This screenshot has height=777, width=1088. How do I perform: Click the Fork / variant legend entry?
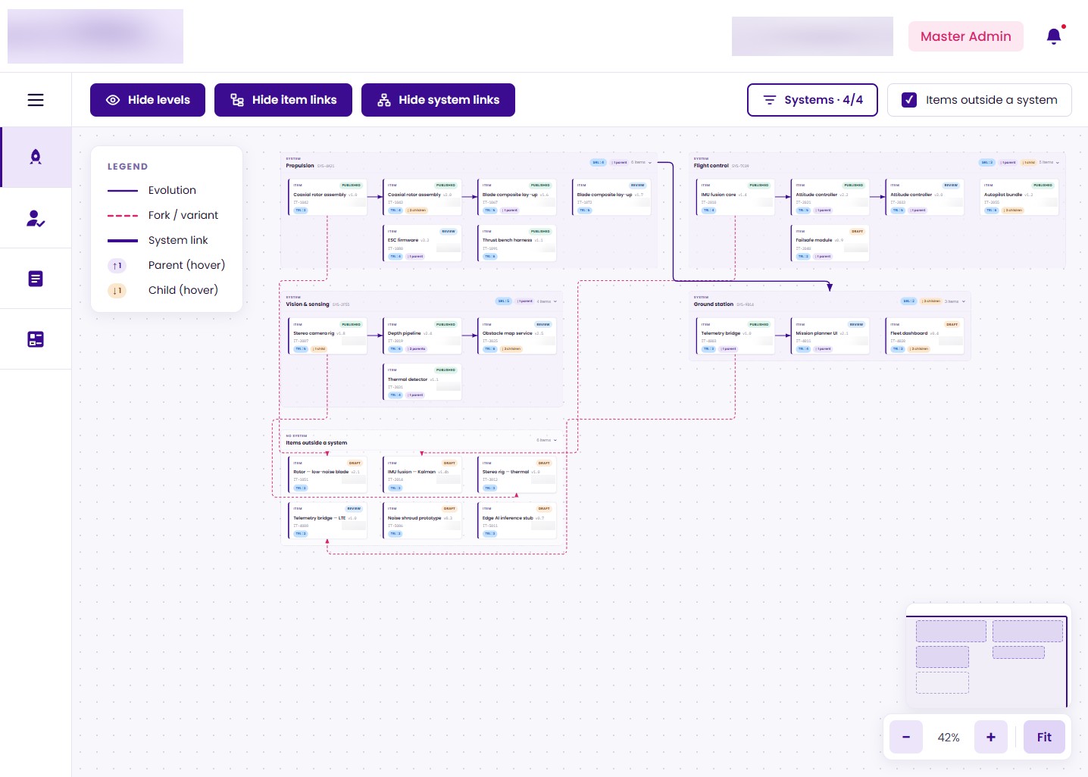coord(163,215)
